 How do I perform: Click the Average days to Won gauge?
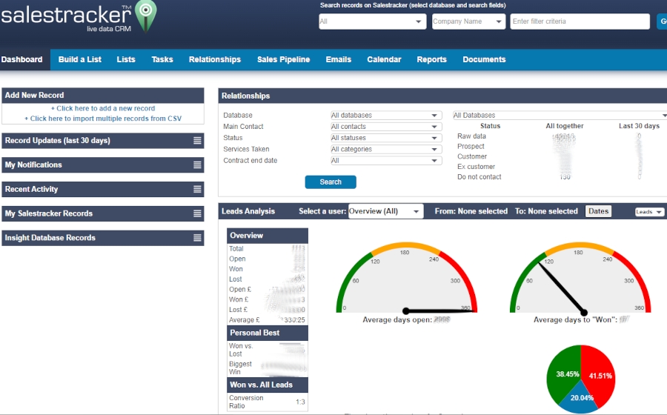tap(580, 278)
